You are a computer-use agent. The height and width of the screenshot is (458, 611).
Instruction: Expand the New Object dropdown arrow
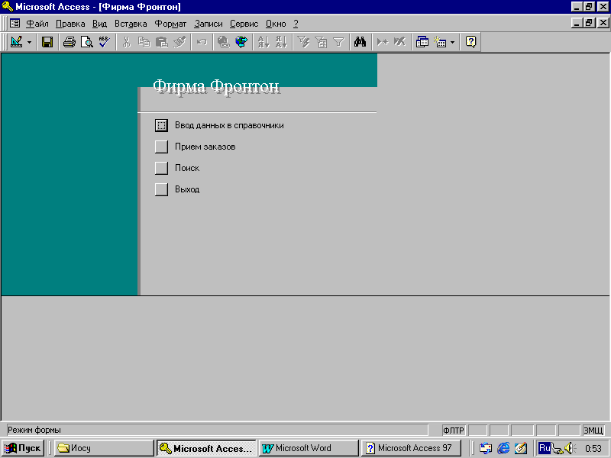pyautogui.click(x=452, y=42)
